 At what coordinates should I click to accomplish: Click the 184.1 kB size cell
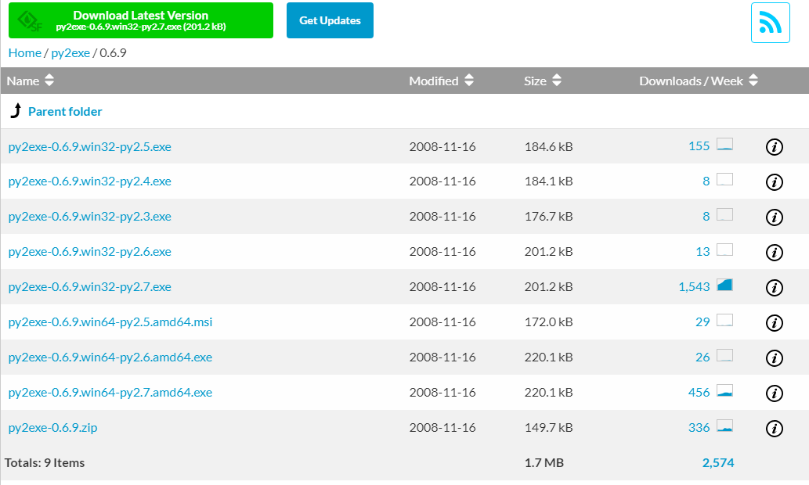click(548, 181)
